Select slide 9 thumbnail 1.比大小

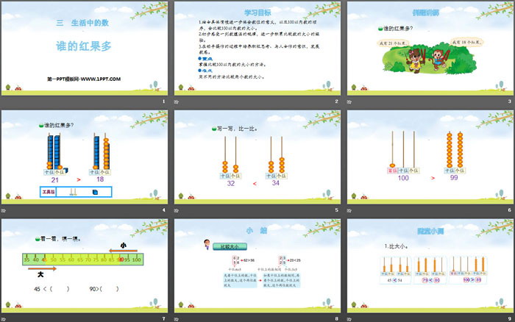point(430,266)
